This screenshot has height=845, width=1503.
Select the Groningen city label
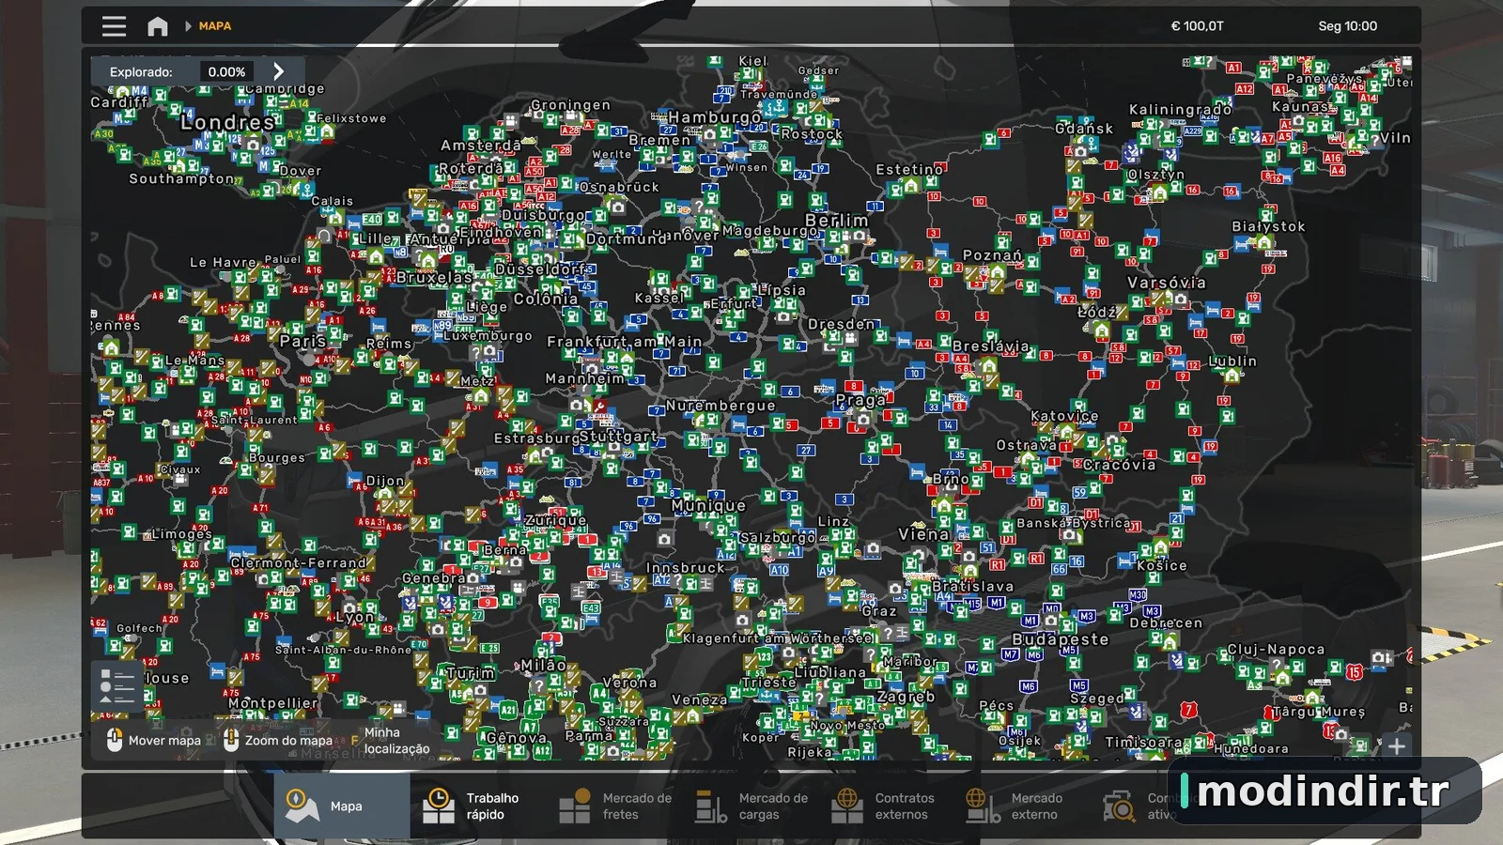[570, 105]
